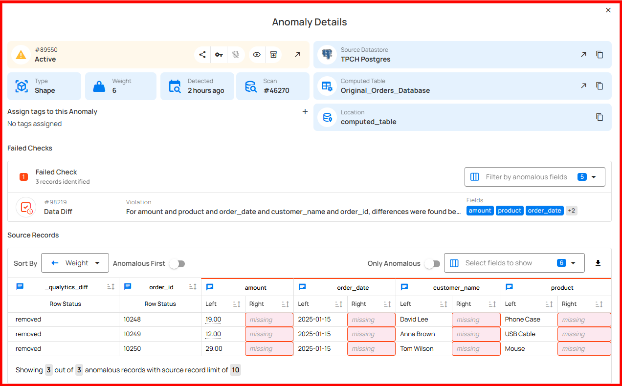Click the share icon in anomaly header
622x386 pixels.
pos(202,55)
